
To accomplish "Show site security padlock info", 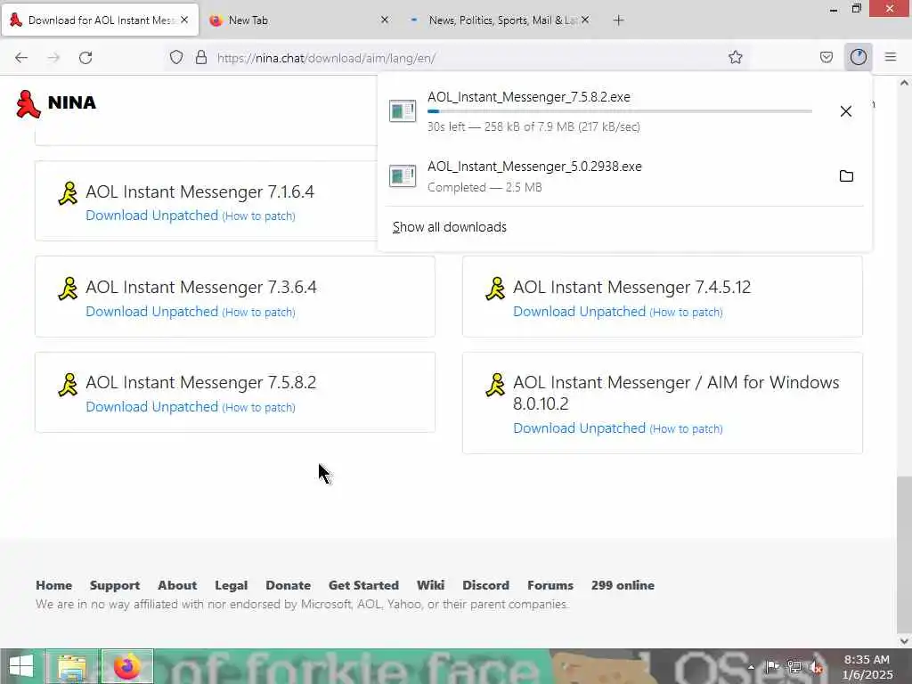I will 201,57.
